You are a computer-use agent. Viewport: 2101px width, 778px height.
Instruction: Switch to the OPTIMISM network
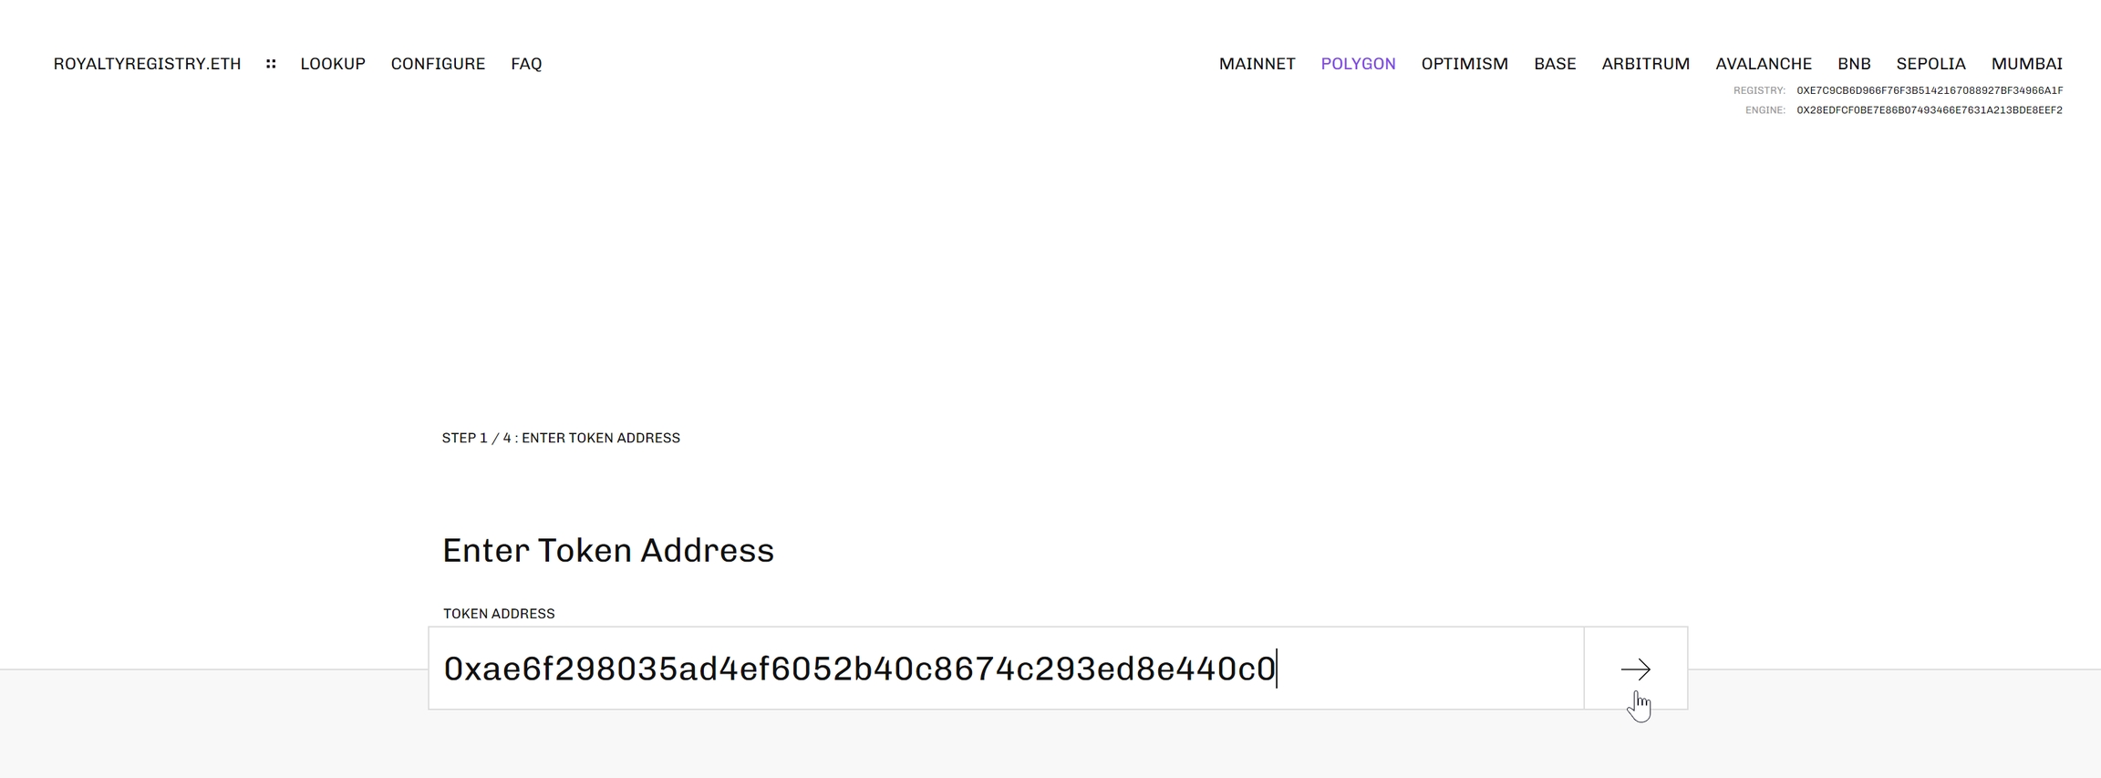1464,63
